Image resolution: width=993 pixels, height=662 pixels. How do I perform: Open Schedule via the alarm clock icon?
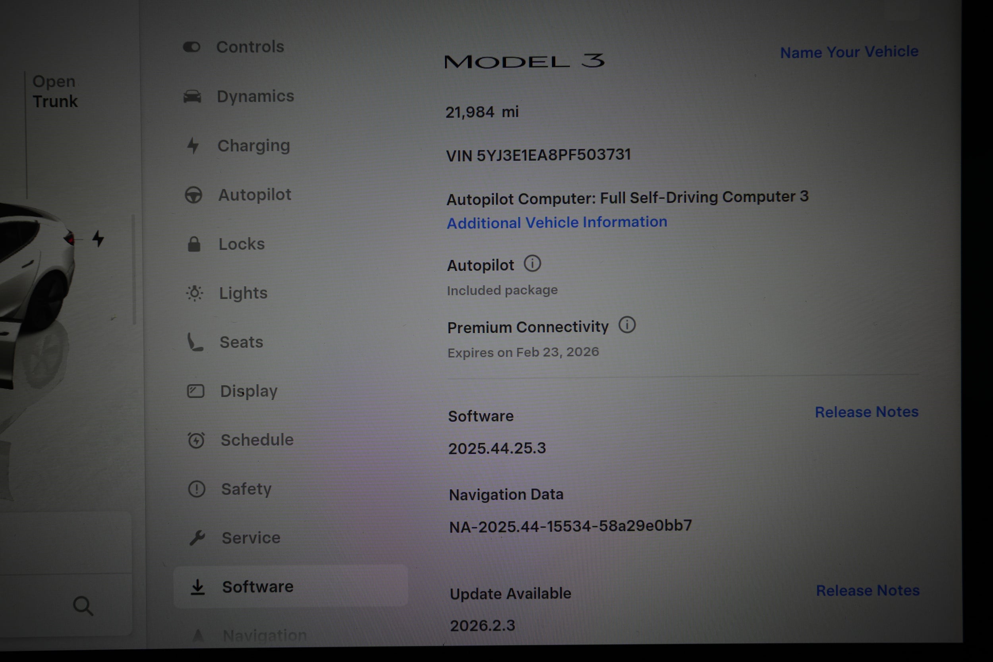point(196,440)
